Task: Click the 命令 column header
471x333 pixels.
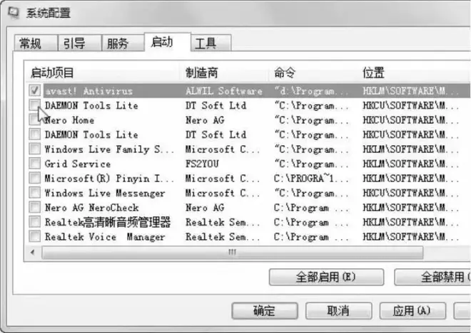Action: tap(314, 73)
